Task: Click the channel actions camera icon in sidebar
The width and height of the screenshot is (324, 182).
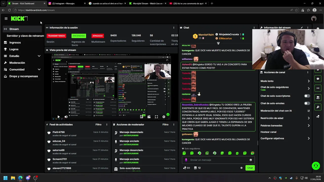Action: point(318,98)
